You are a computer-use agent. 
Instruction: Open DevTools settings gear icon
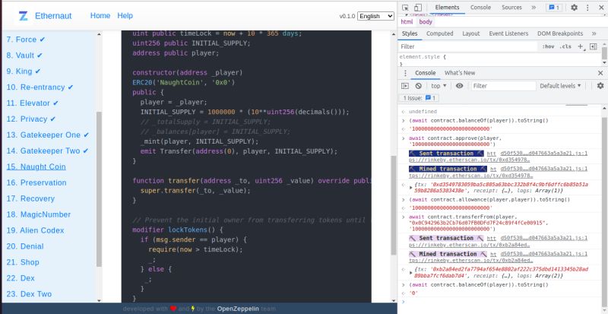(x=574, y=8)
